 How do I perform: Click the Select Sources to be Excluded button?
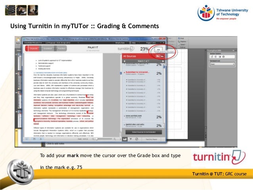[144, 132]
